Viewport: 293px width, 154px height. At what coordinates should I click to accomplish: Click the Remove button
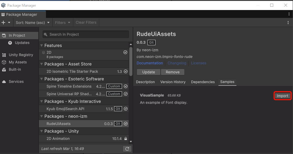point(173,72)
